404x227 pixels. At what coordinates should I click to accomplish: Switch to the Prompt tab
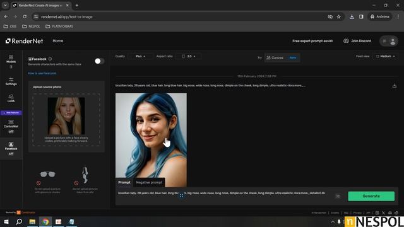[x=124, y=182]
